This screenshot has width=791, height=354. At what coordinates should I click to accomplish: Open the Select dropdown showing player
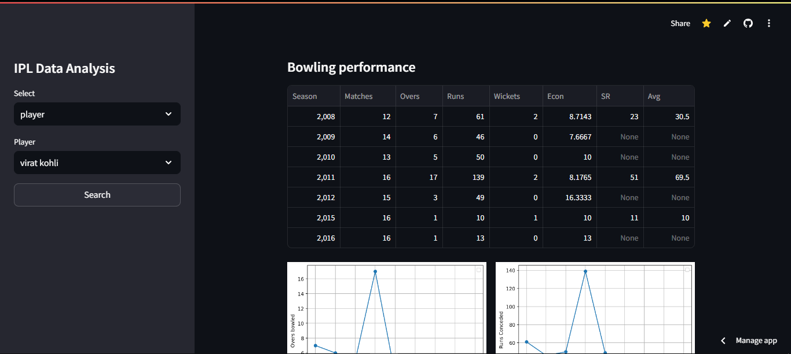point(97,114)
